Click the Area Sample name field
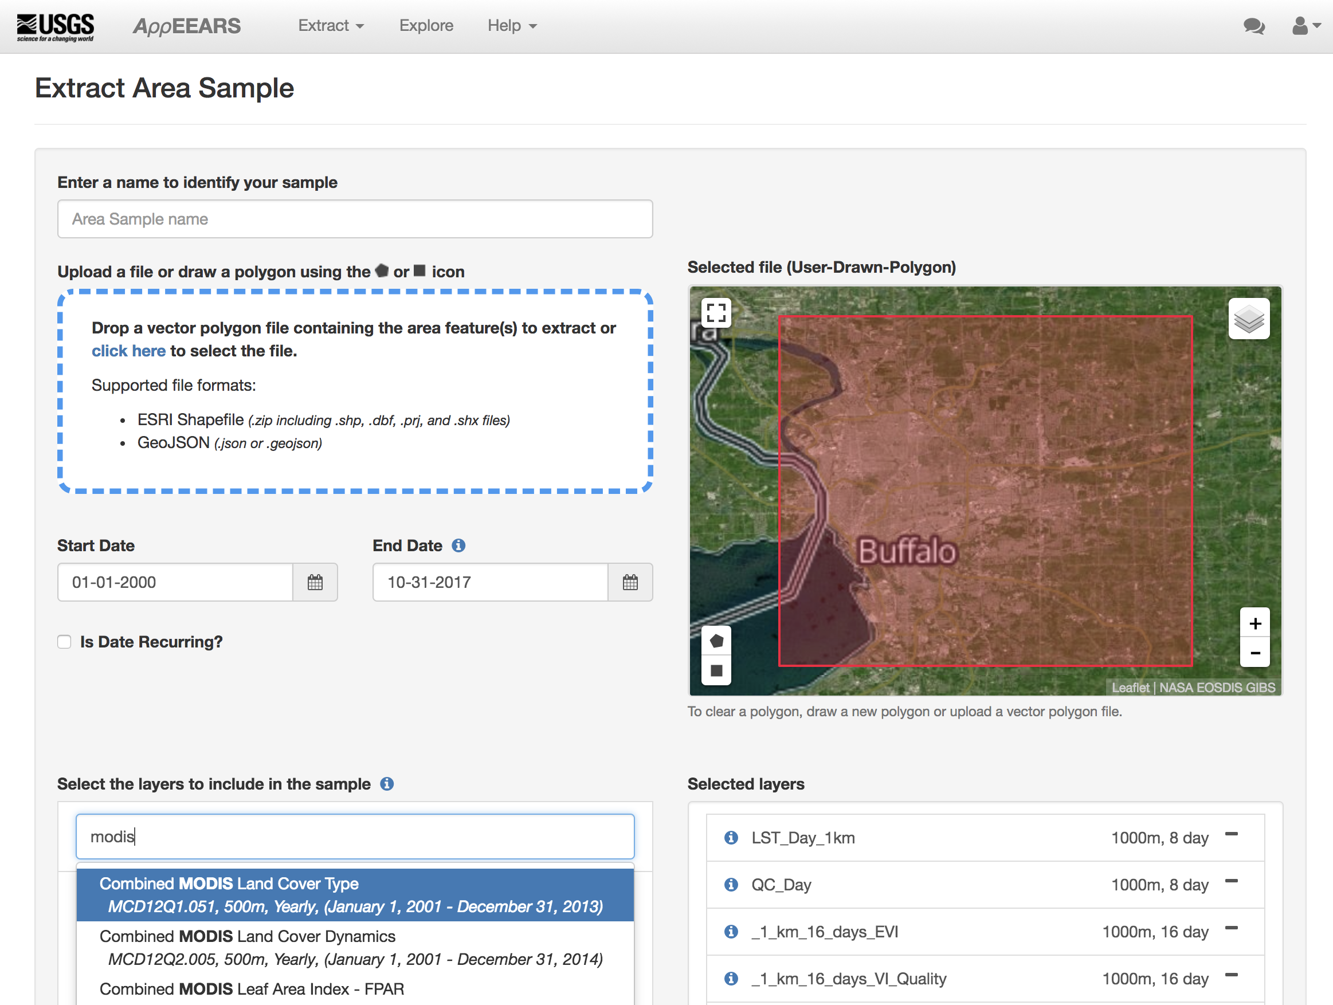1333x1005 pixels. pos(354,219)
